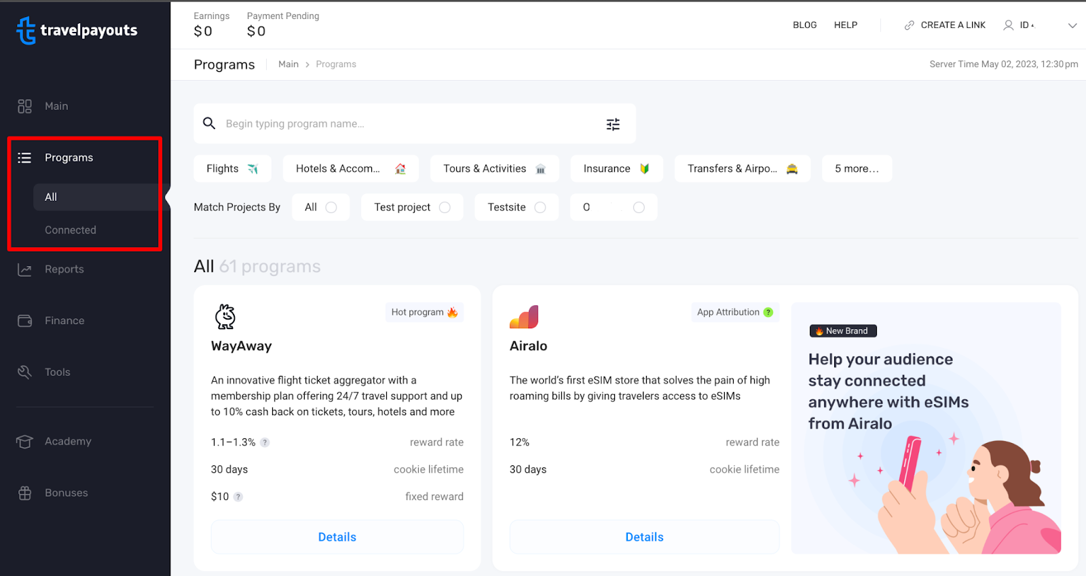Select the Testsite radio button
The width and height of the screenshot is (1086, 576).
(x=540, y=208)
